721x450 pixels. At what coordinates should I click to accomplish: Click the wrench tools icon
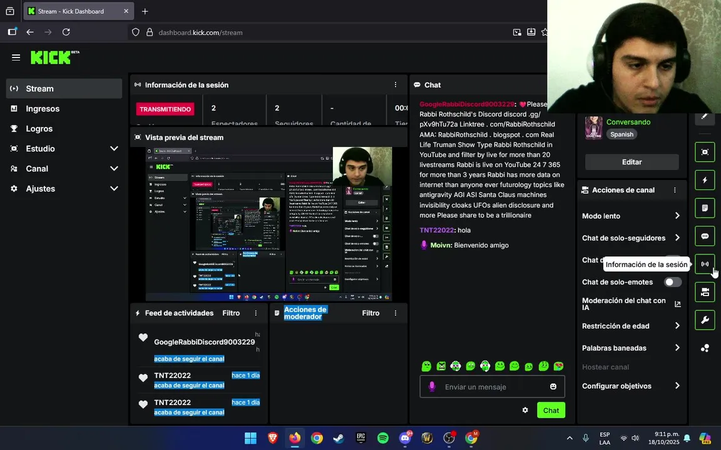pyautogui.click(x=705, y=320)
